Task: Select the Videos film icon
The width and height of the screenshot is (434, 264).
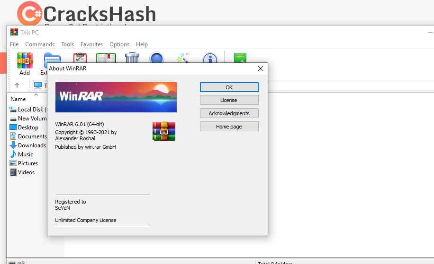Action: pyautogui.click(x=13, y=172)
